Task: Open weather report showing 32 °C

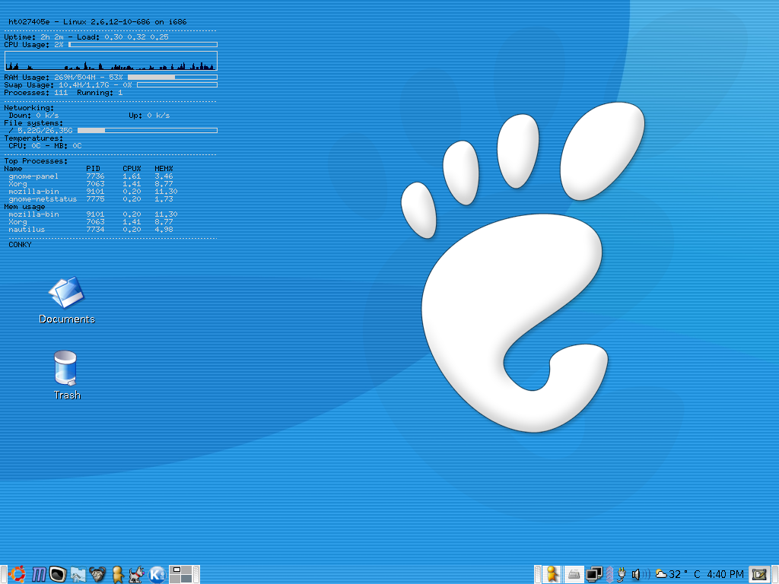Action: (x=678, y=574)
